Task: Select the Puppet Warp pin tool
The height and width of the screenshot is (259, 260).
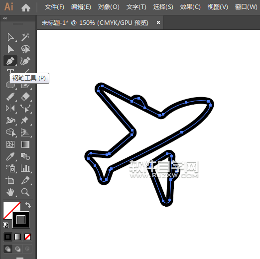Action: pos(25,121)
